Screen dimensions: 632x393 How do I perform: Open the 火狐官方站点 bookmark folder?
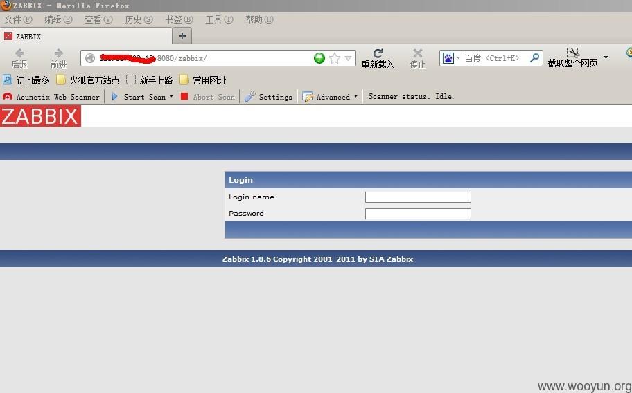point(88,80)
